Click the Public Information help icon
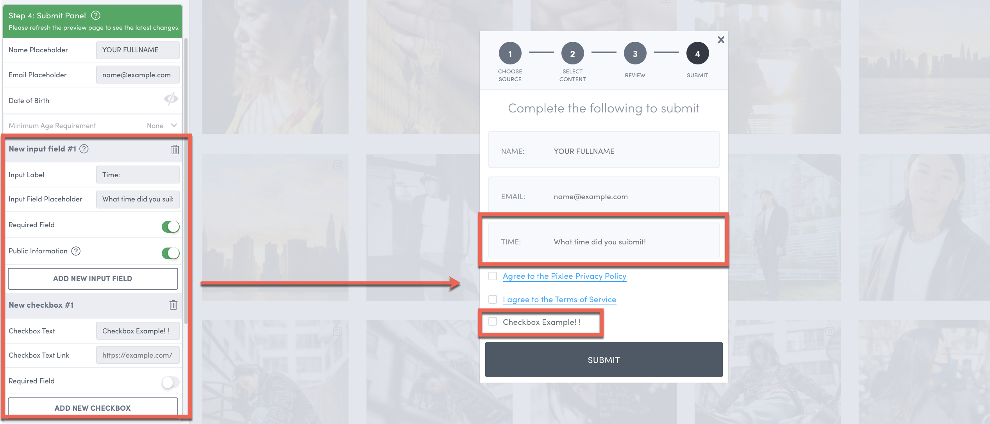The image size is (990, 424). (76, 251)
